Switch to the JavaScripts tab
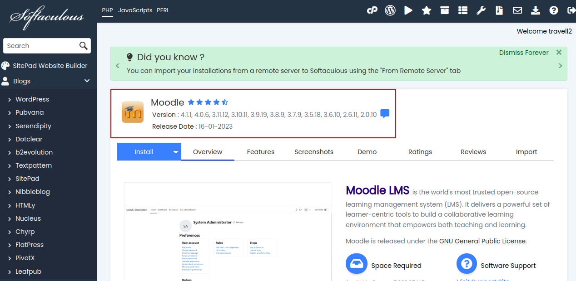 pos(135,10)
